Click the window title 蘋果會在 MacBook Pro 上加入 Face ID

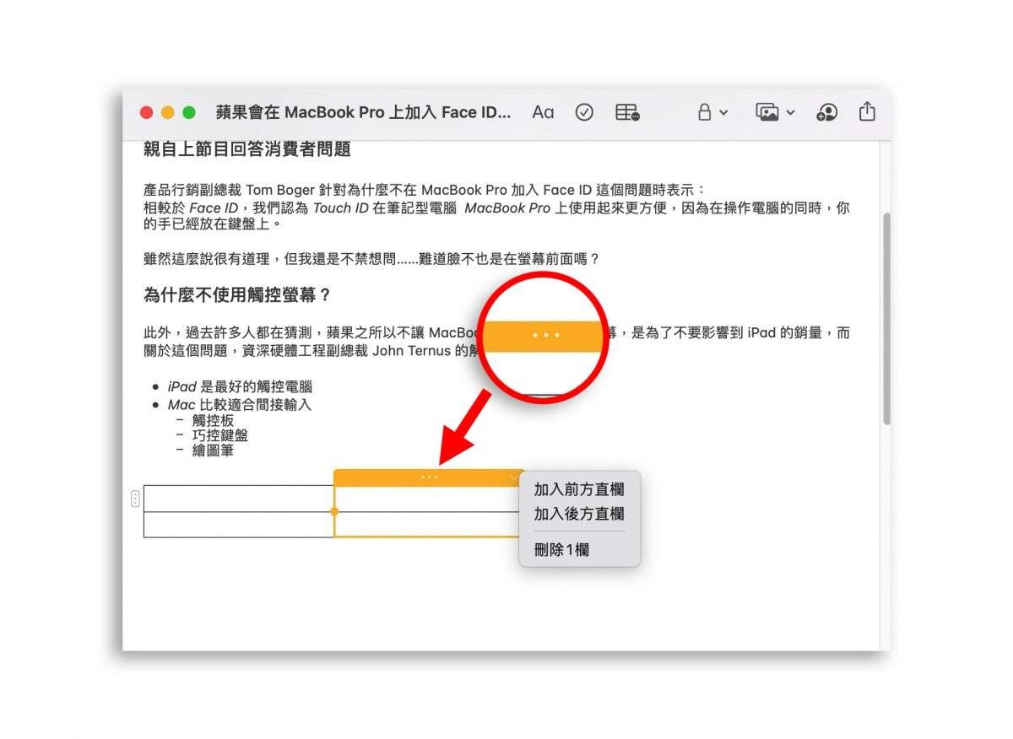[364, 112]
